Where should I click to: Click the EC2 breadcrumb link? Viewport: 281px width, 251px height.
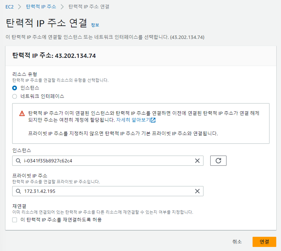coord(9,7)
